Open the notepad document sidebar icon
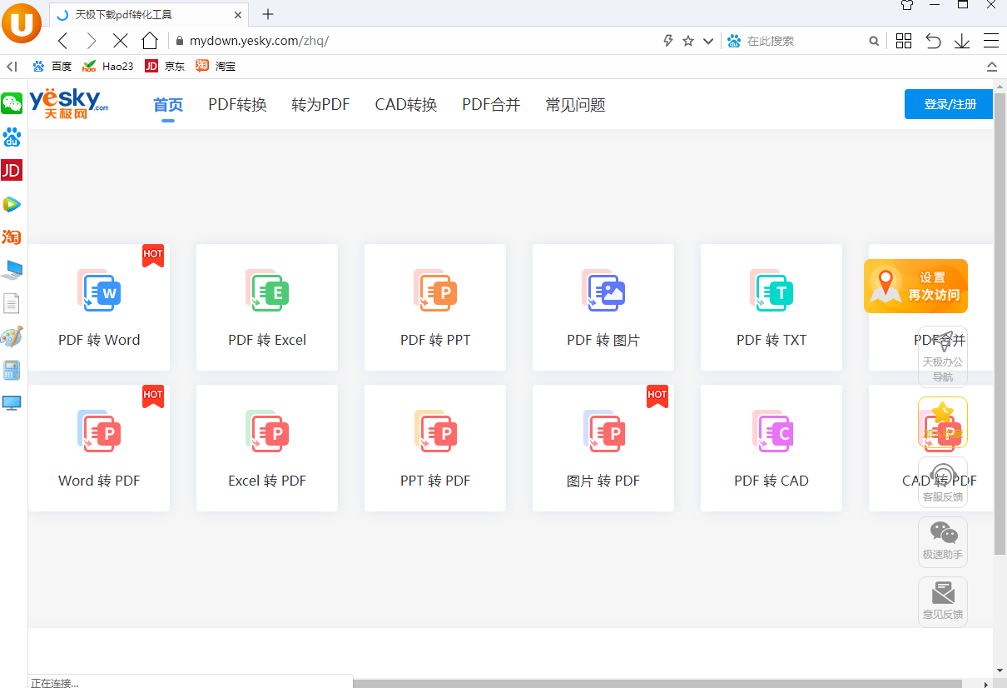 [x=12, y=303]
